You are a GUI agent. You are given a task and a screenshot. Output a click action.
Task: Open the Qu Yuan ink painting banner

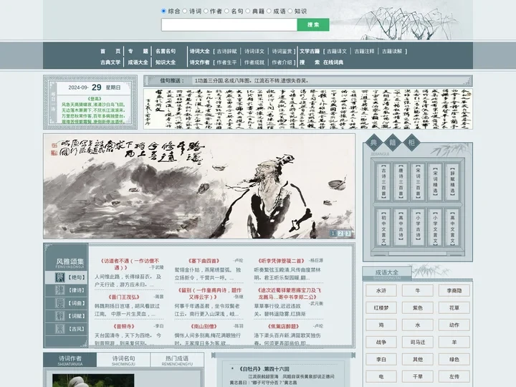(199, 186)
